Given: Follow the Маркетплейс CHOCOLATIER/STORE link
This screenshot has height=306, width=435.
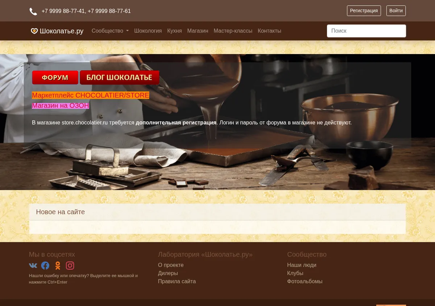Looking at the screenshot, I should [91, 95].
